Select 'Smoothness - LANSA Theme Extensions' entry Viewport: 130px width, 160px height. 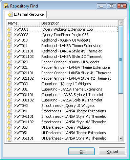click(73, 111)
